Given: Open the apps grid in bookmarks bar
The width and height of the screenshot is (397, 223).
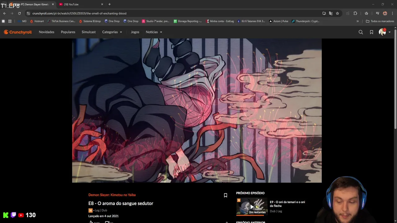Looking at the screenshot, I should tap(10, 21).
